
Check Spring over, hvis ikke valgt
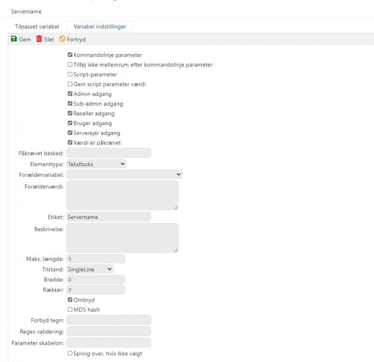click(x=70, y=353)
